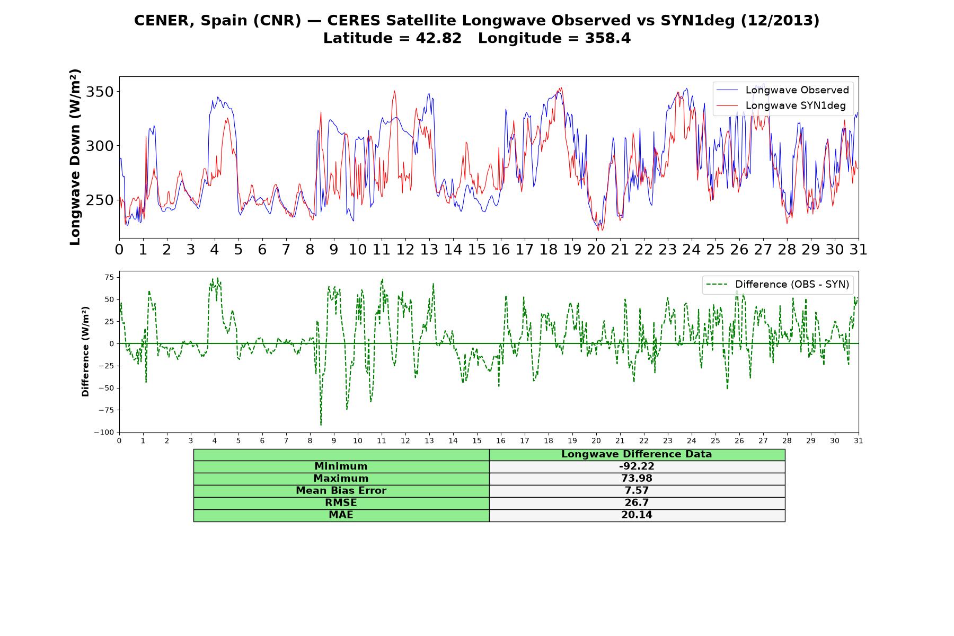This screenshot has height=636, width=954.
Task: Click the Mean Bias Error row label
Action: 341,491
